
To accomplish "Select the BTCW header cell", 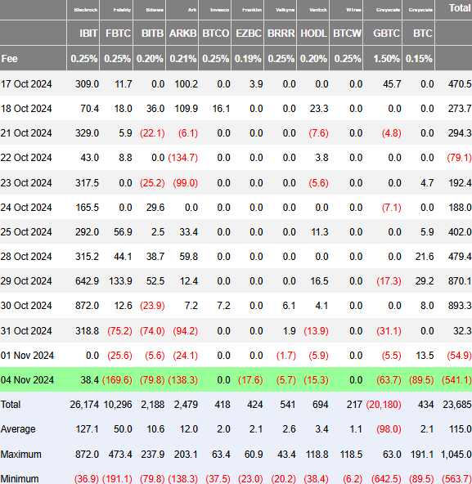I will click(347, 33).
